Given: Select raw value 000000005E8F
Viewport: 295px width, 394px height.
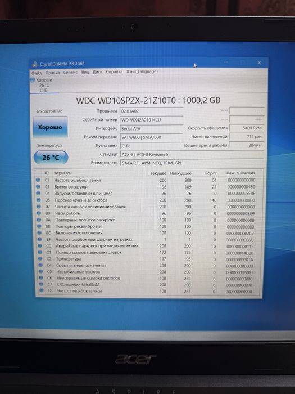Looking at the screenshot, I should [241, 194].
